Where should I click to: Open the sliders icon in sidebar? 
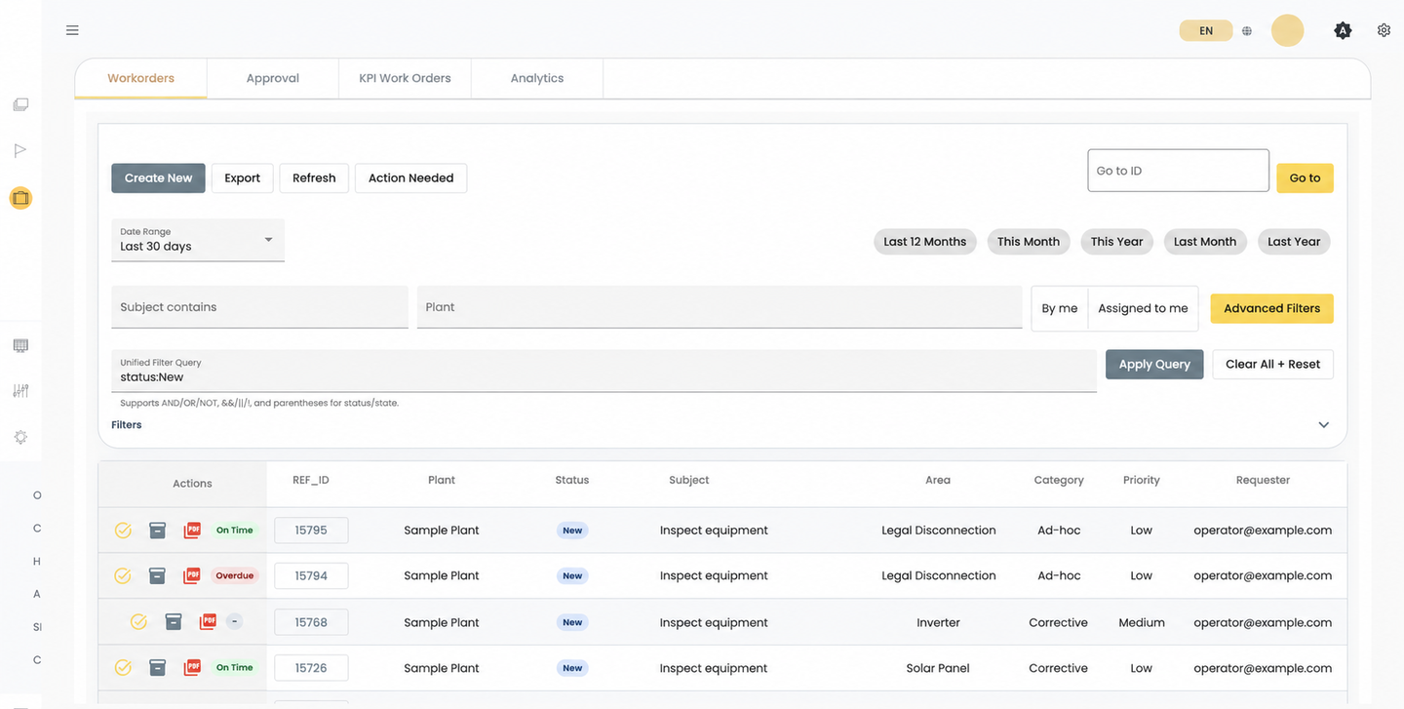point(20,391)
